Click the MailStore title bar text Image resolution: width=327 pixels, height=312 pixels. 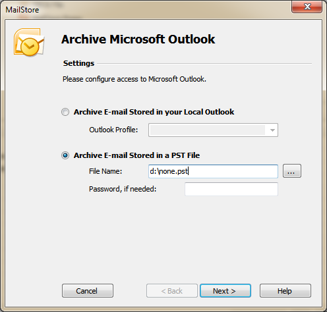tap(22, 10)
